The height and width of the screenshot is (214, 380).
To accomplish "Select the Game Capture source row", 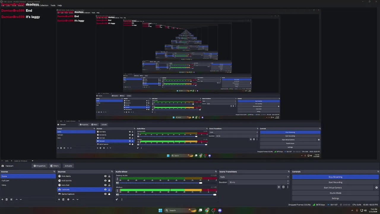I will coord(85,194).
